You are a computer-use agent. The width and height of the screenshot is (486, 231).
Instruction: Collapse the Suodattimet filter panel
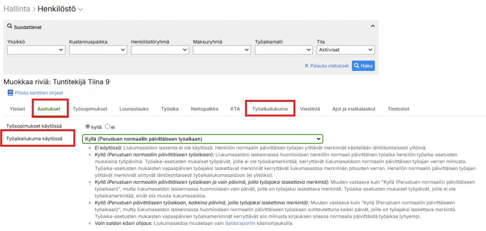tap(373, 27)
